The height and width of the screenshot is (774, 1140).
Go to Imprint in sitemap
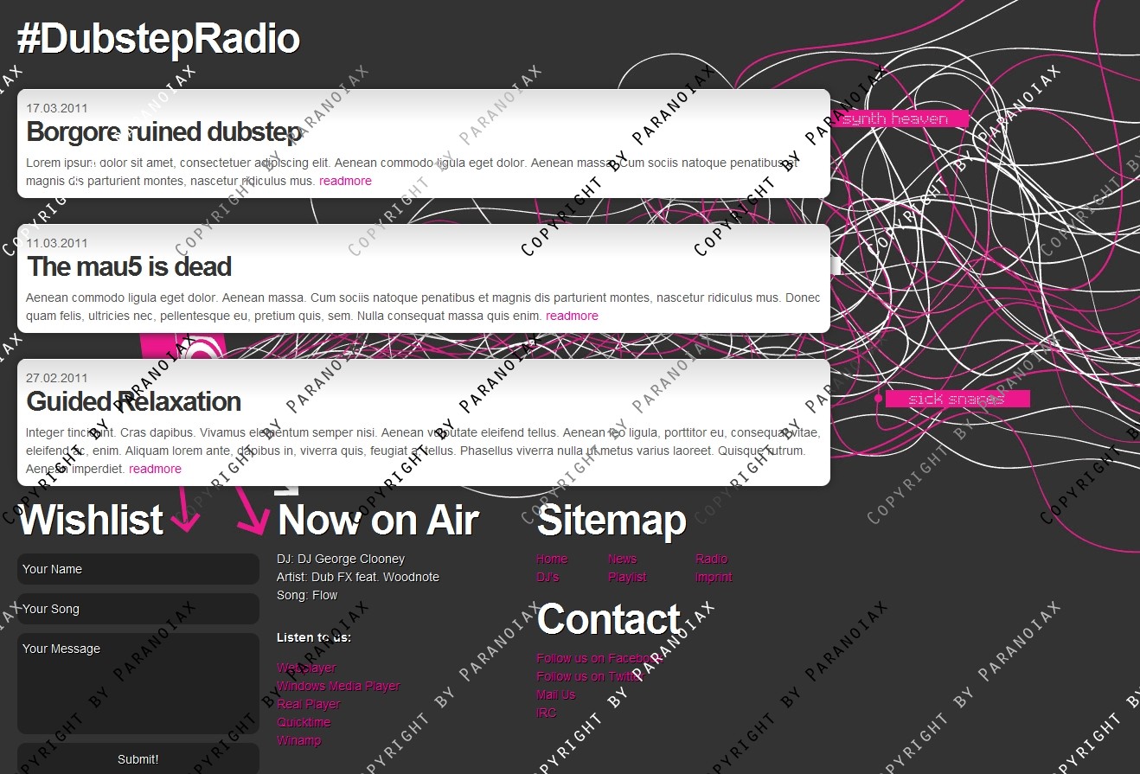click(x=714, y=577)
